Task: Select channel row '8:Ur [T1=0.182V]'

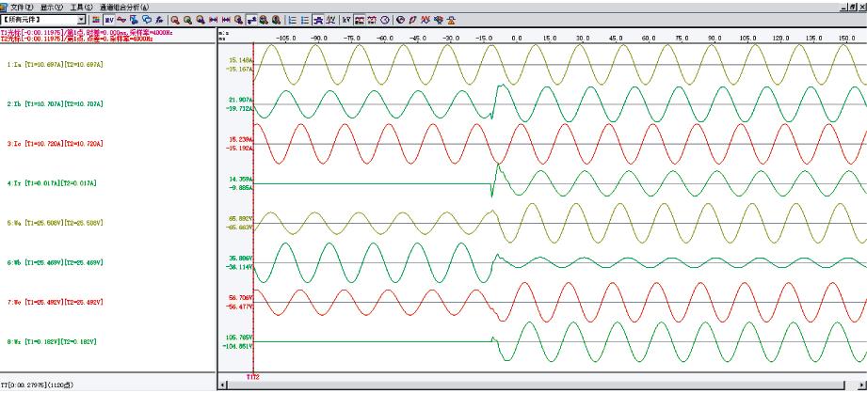Action: coord(52,342)
